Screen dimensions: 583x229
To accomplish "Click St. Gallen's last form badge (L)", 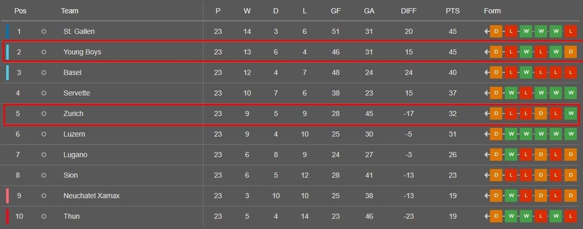I will click(x=570, y=31).
